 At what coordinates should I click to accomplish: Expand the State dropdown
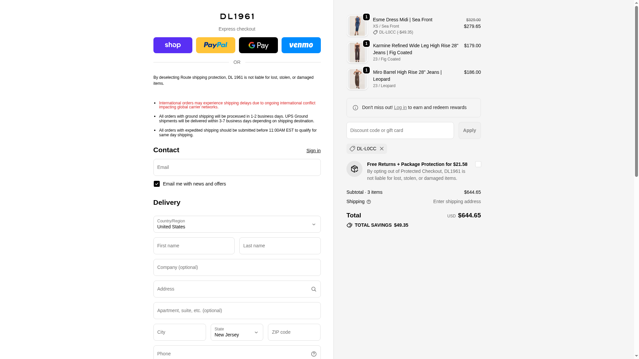tap(237, 332)
